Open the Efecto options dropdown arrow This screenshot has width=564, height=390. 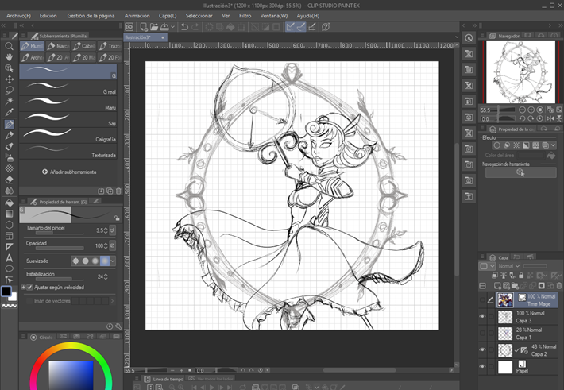[x=553, y=145]
